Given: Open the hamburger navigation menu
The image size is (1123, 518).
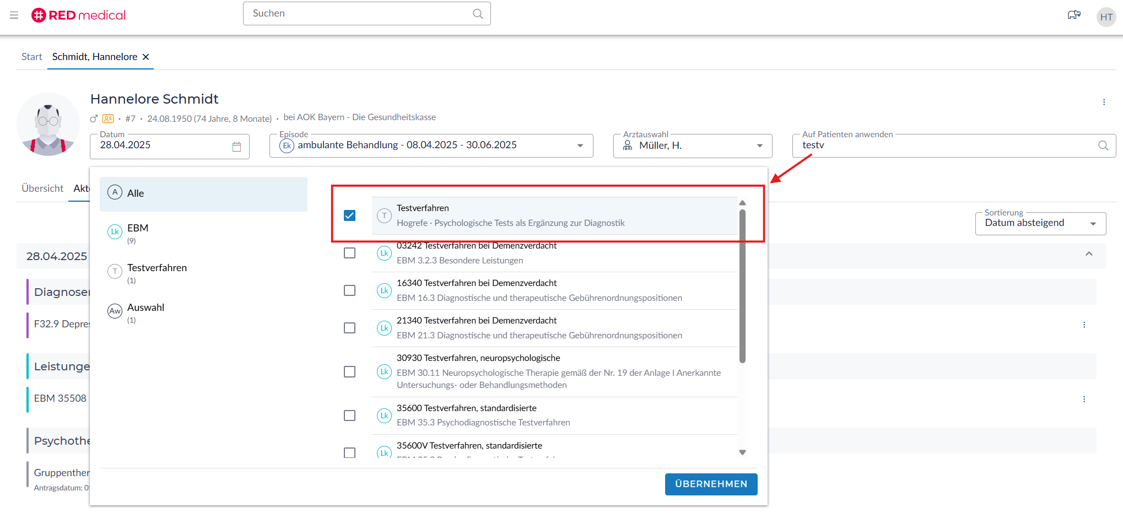Looking at the screenshot, I should click(x=14, y=15).
